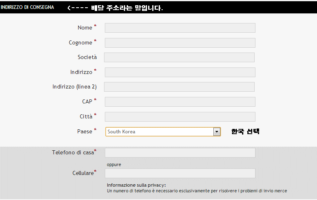
Task: Click the Informazione sulla privacy heading
Action: [136, 185]
